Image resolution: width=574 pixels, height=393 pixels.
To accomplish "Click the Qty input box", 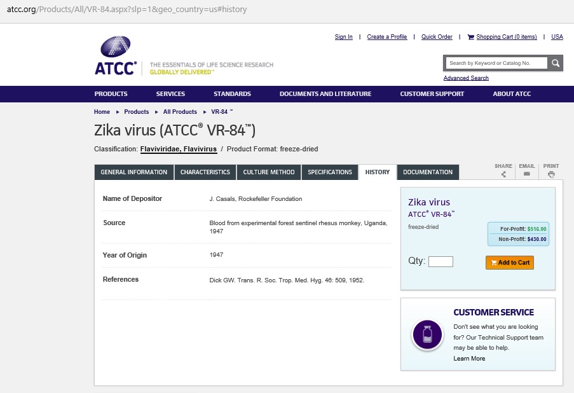I will tap(441, 261).
